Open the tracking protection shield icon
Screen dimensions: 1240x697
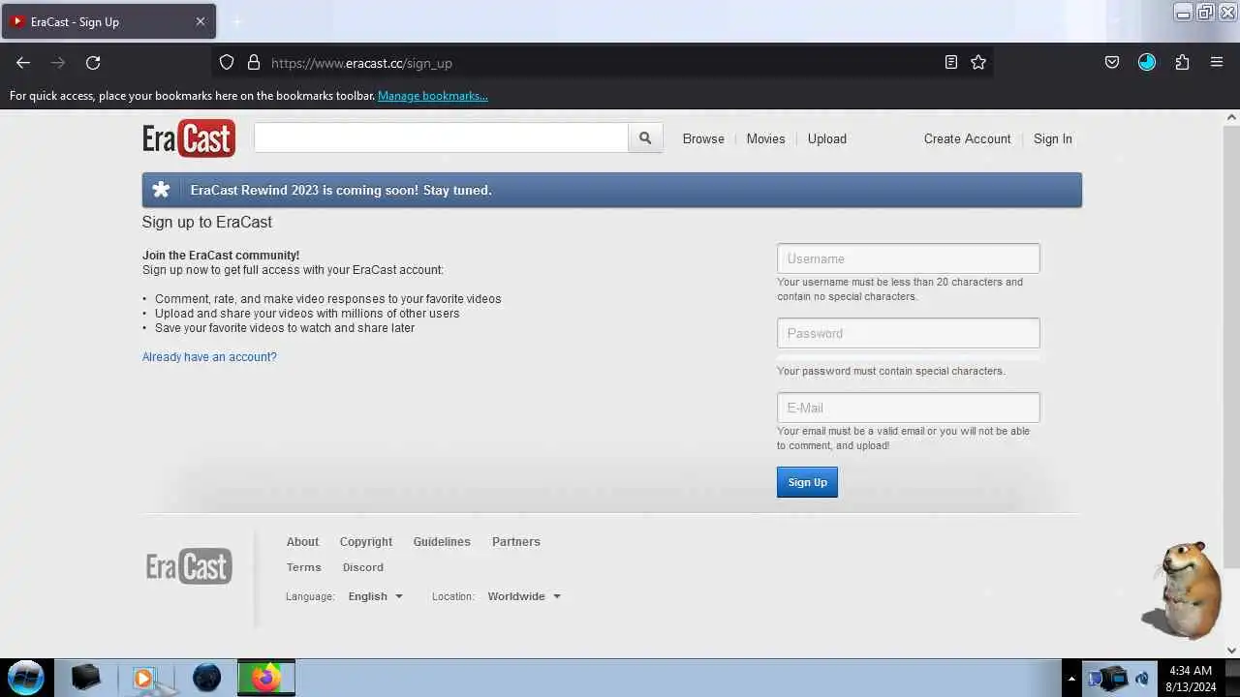[x=227, y=63]
